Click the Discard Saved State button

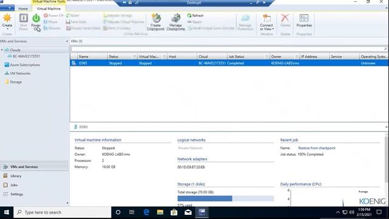tap(83, 28)
